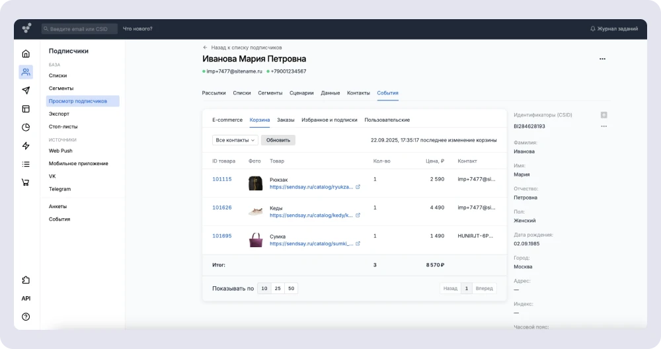This screenshot has height=349, width=661.
Task: Open three-dot menu beside CSID BI284628193
Action: pyautogui.click(x=603, y=126)
